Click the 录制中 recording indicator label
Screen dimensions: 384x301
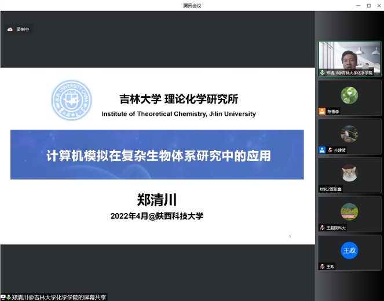23,30
